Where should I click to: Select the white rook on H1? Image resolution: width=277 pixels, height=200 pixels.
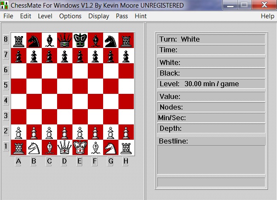126,147
